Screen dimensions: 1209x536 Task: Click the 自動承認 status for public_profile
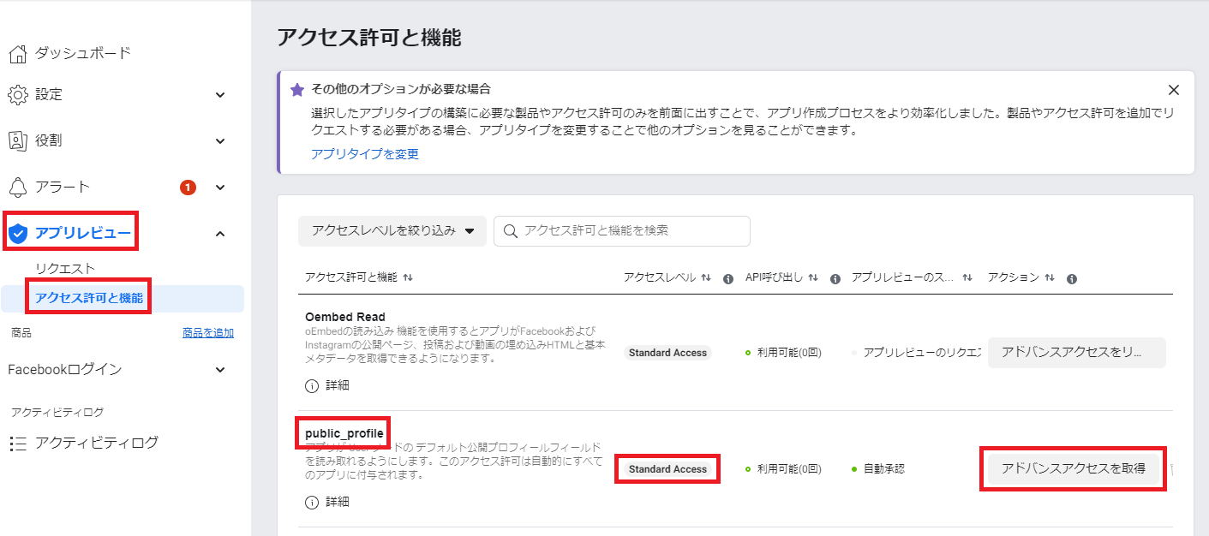(883, 469)
